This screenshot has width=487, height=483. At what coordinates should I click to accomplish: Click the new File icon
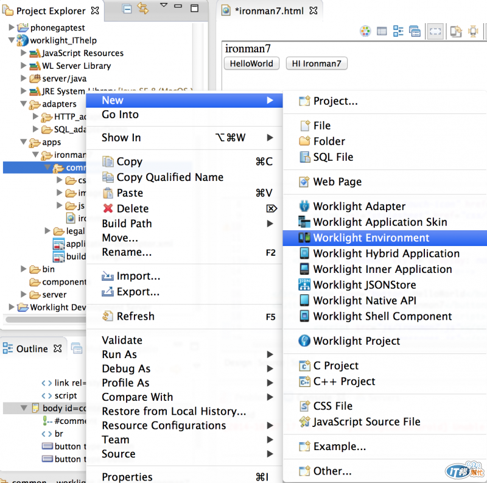(x=305, y=125)
